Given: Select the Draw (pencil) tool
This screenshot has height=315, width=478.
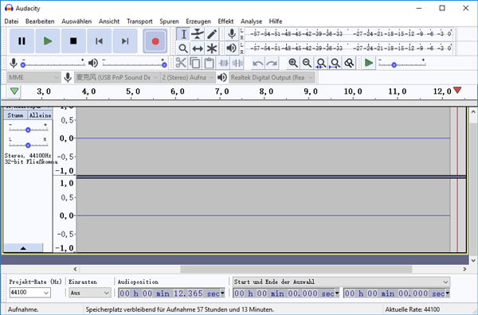Looking at the screenshot, I should pyautogui.click(x=212, y=34).
